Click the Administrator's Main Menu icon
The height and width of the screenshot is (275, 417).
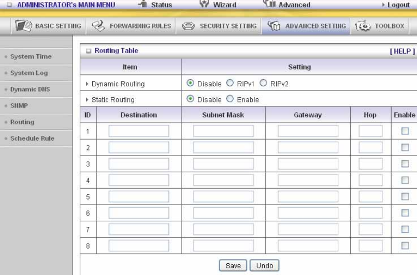[x=9, y=5]
